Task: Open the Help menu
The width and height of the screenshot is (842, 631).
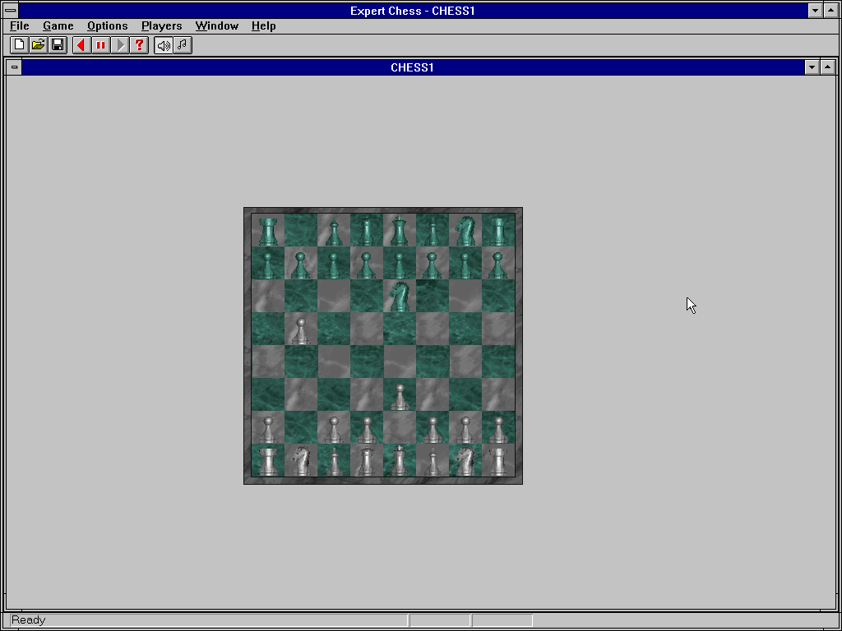Action: 263,25
